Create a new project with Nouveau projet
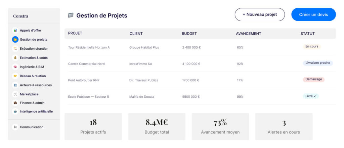Image resolution: width=344 pixels, height=148 pixels. [260, 14]
